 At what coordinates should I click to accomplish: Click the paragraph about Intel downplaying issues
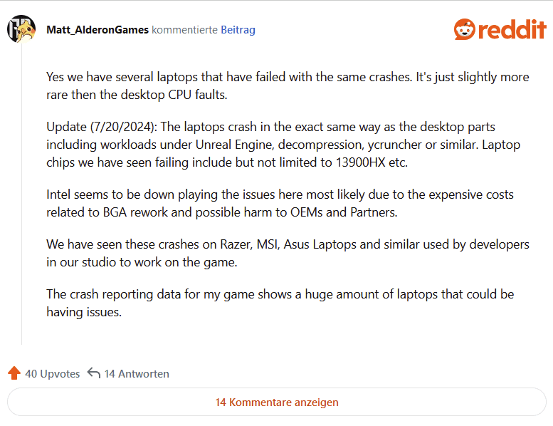280,203
